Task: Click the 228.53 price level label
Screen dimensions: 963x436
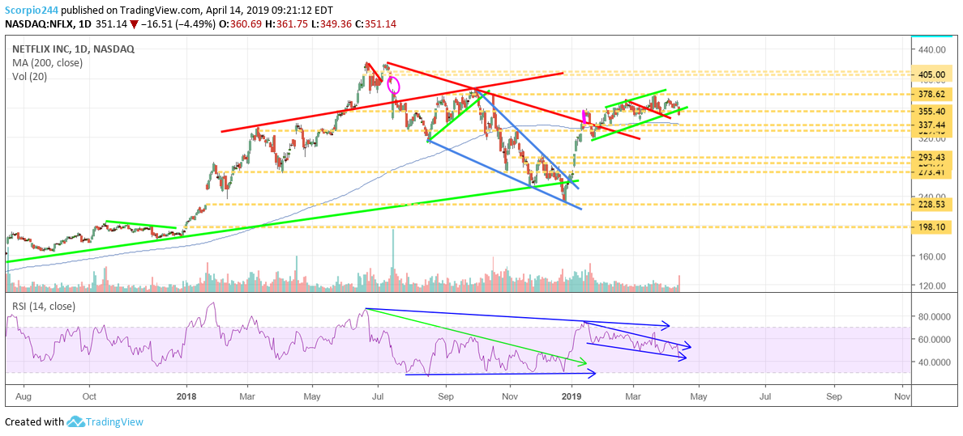Action: click(x=931, y=204)
